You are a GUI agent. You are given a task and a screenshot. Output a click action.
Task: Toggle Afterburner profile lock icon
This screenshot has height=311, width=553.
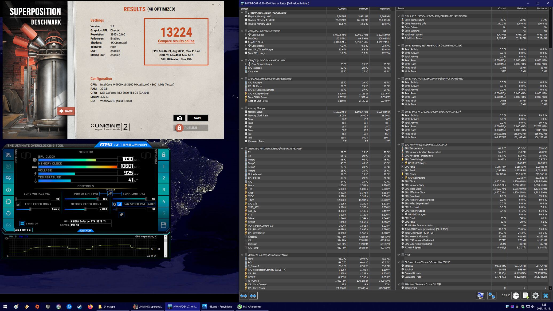click(x=164, y=155)
